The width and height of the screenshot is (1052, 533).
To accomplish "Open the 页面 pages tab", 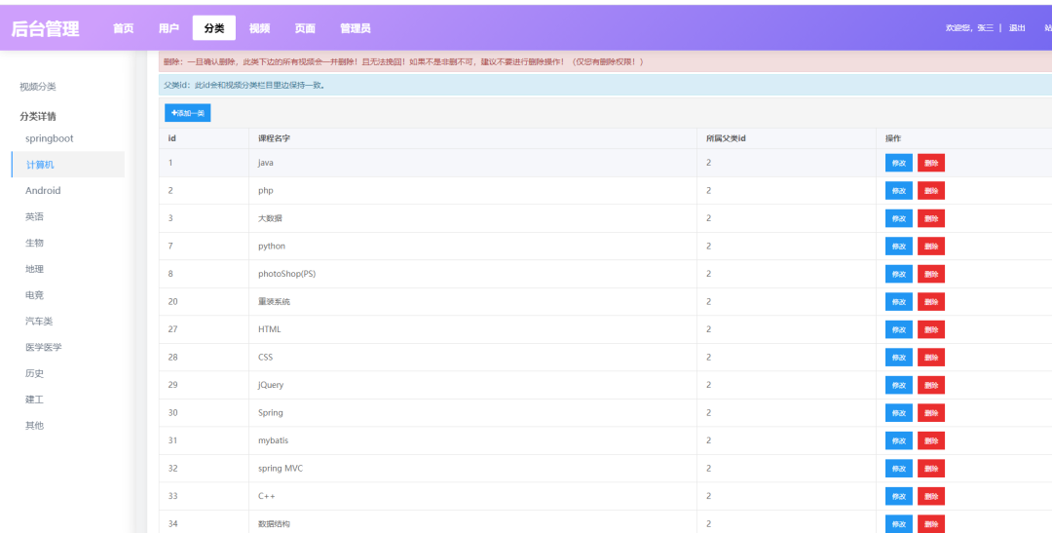I will (305, 28).
